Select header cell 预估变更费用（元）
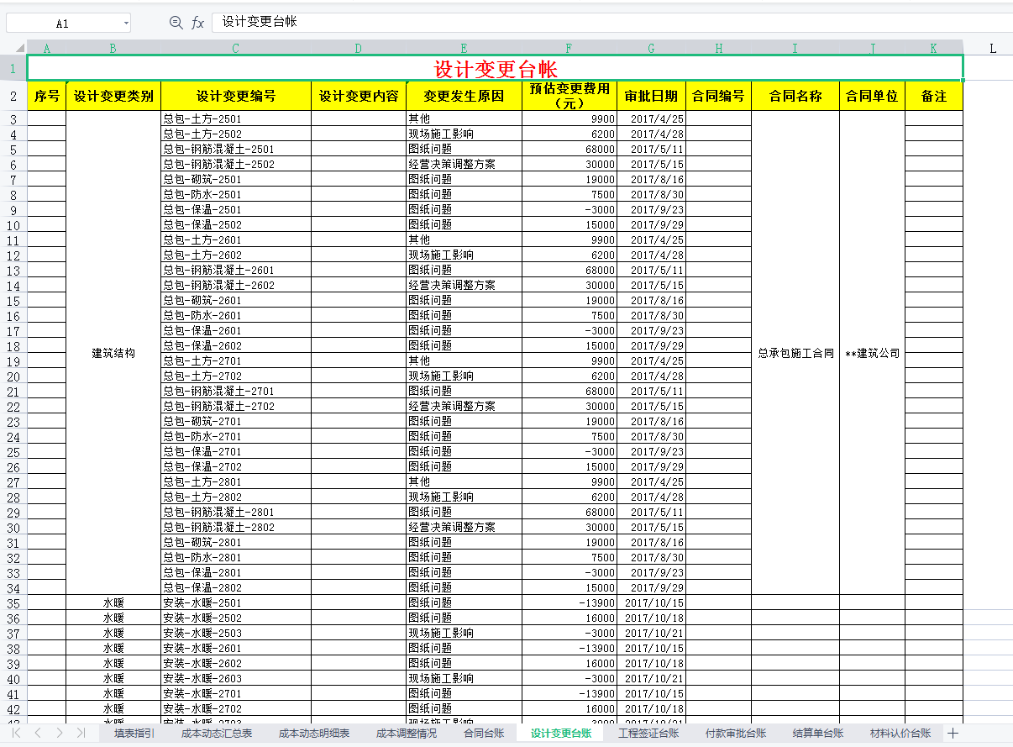The height and width of the screenshot is (747, 1013). 569,96
